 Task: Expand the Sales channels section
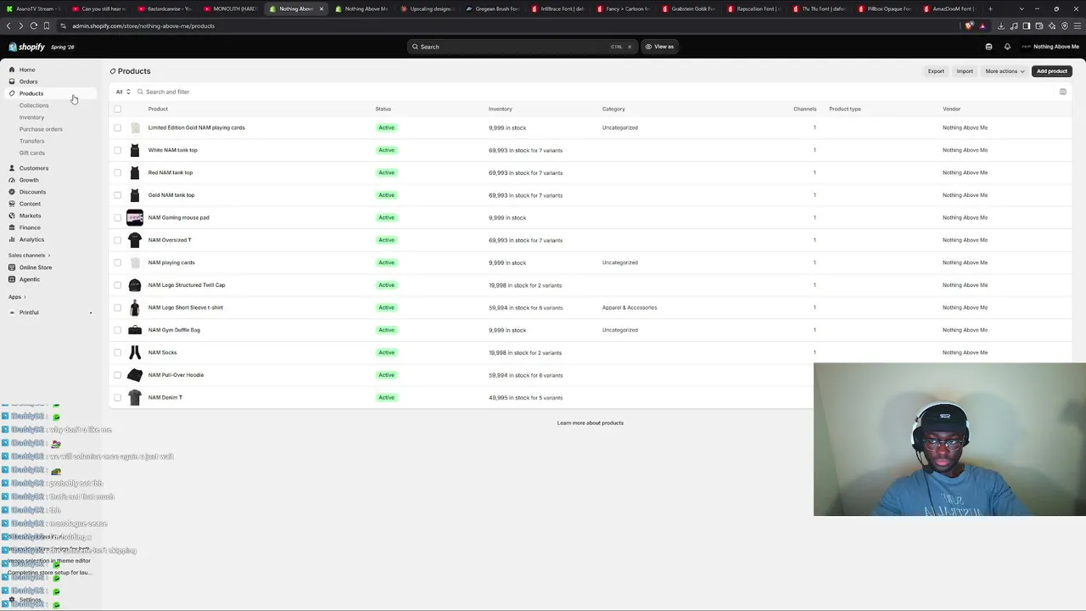[x=29, y=255]
